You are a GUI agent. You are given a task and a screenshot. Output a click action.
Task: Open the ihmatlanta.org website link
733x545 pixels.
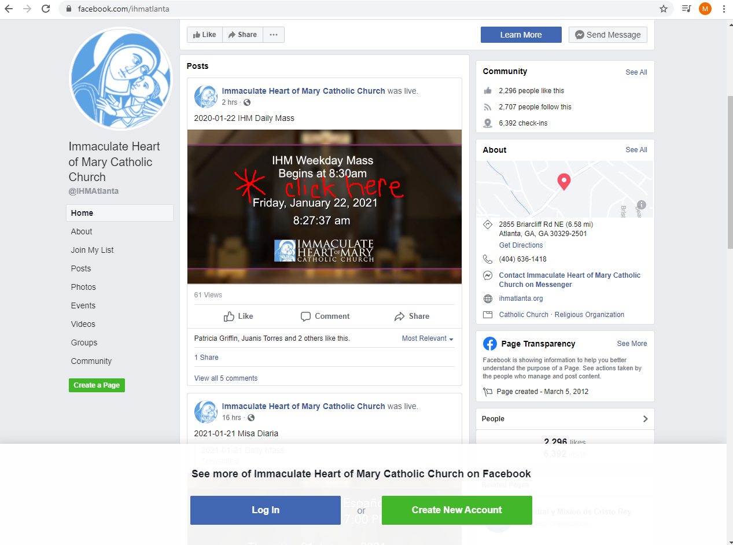pyautogui.click(x=521, y=299)
